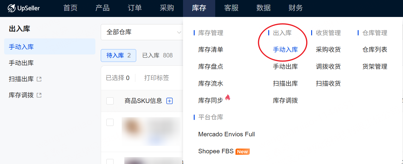
Task: Open the 采购 top menu
Action: point(167,8)
